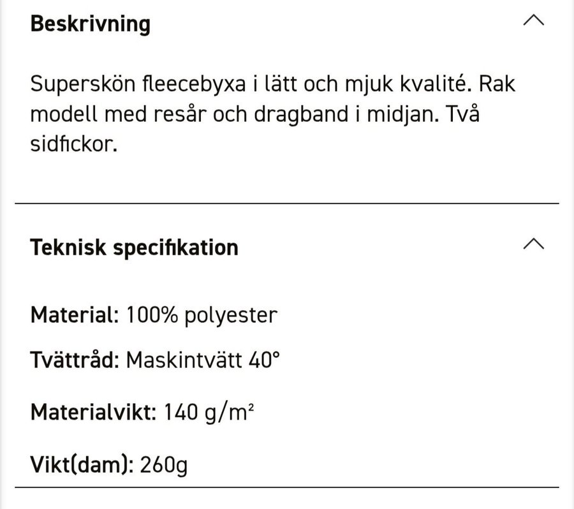This screenshot has height=509, width=574.
Task: Select the Maskintvätt 40° value
Action: [203, 360]
